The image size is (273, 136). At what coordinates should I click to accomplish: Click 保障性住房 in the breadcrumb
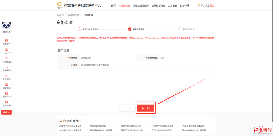coord(74,15)
